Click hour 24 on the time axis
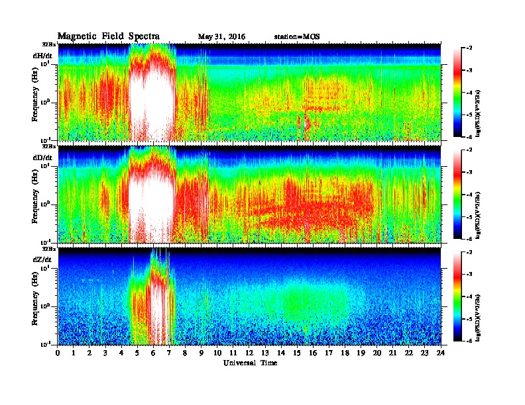The width and height of the screenshot is (525, 405). 441,353
